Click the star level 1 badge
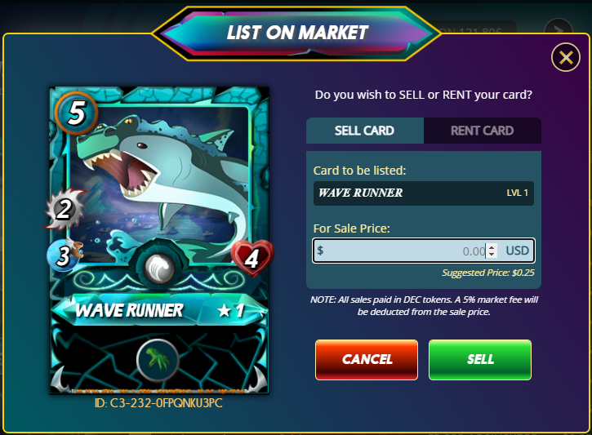The height and width of the screenshot is (435, 592). tap(231, 311)
